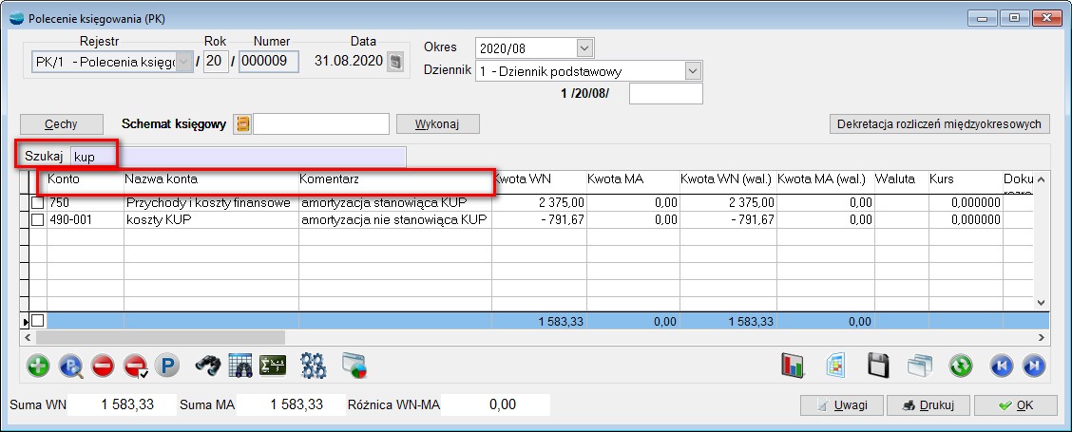Select cell 'amortyzacja stanowiąca KUP'
This screenshot has width=1072, height=432.
click(x=395, y=203)
